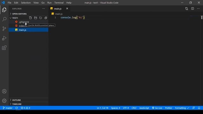
Task: Open the Manage gear icon
Action: pyautogui.click(x=4, y=101)
